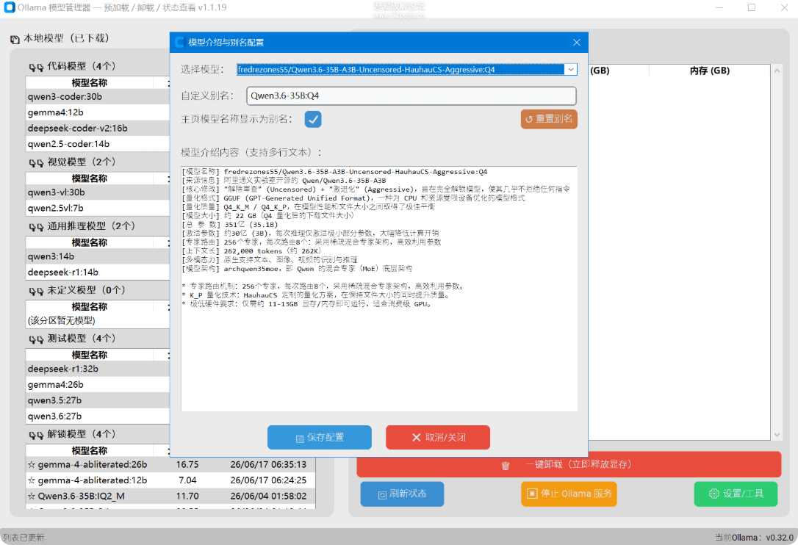Select gemma4:12b in code models list
Viewport: 798px width, 545px height.
(x=98, y=112)
